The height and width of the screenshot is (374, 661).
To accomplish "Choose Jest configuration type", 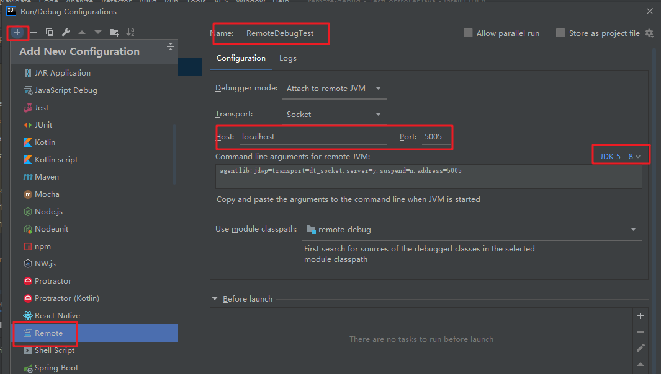I will [94, 108].
